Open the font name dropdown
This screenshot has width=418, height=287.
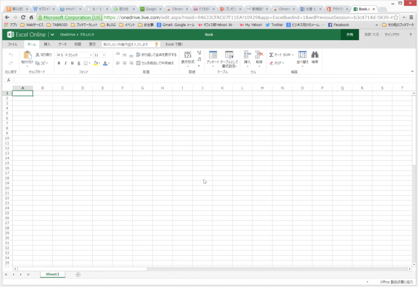91,55
